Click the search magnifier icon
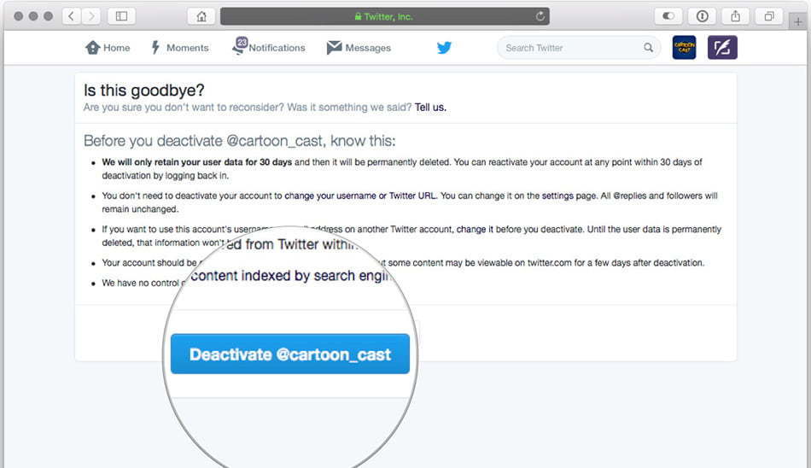The image size is (811, 468). click(x=648, y=48)
